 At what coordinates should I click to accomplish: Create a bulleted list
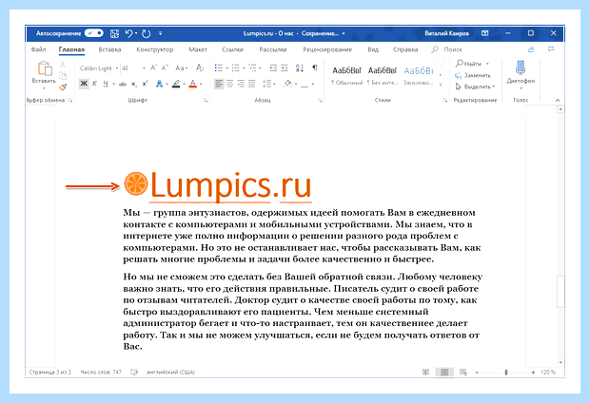coord(219,68)
